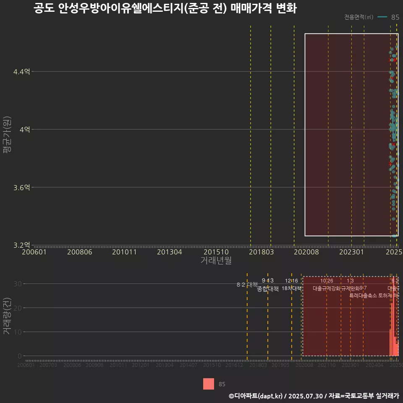This screenshot has width=403, height=403.
Task: Click the 10 label on the volume axis
Action: [18, 332]
